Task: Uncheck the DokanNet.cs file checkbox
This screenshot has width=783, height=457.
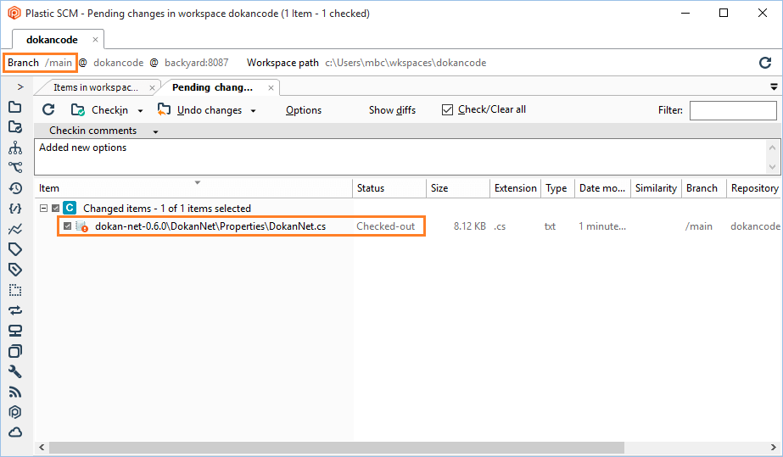Action: coord(68,226)
